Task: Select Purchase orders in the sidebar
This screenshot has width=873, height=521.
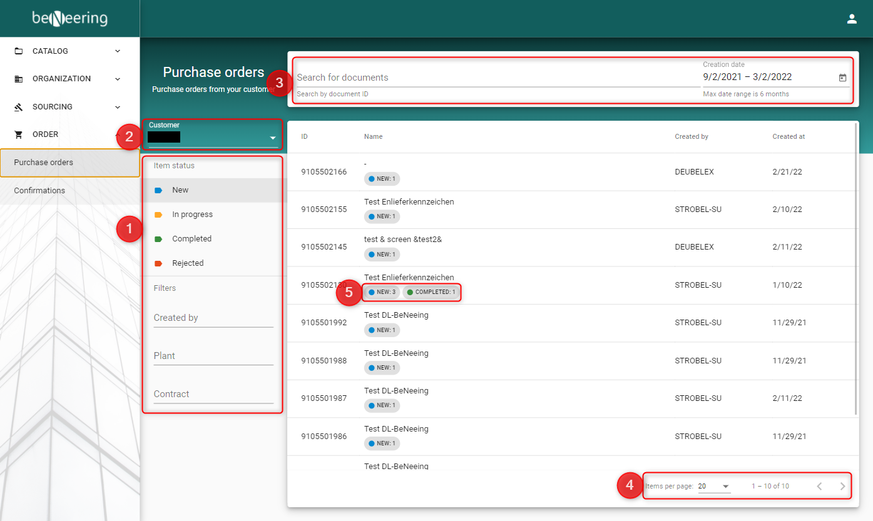Action: coord(44,163)
